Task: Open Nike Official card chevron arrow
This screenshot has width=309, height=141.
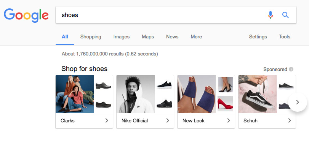Action: tap(168, 120)
